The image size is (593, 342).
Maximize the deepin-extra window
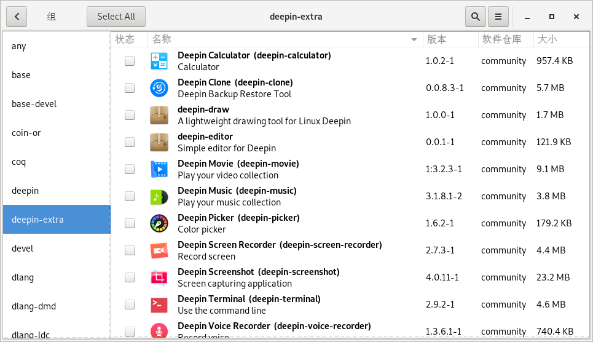click(552, 17)
